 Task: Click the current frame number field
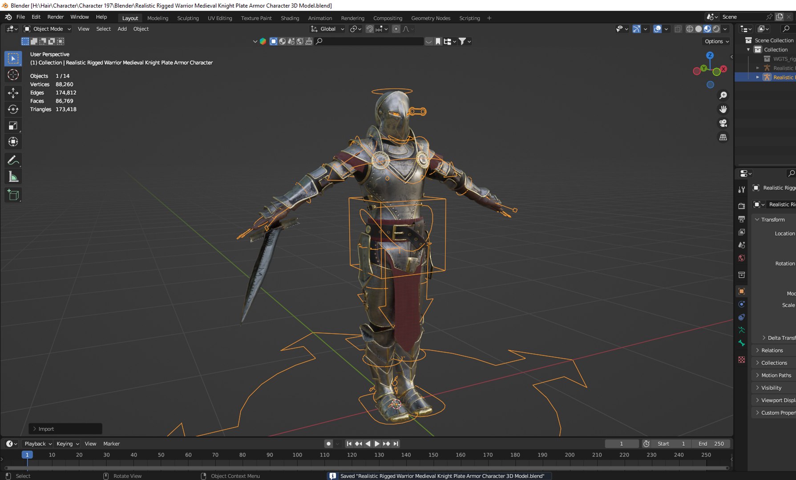(x=622, y=444)
